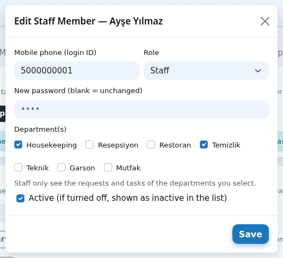This screenshot has width=283, height=258.
Task: Click the Resepsiyon label text
Action: point(118,145)
